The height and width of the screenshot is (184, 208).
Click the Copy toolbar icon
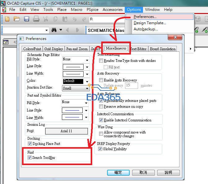pos(55,19)
